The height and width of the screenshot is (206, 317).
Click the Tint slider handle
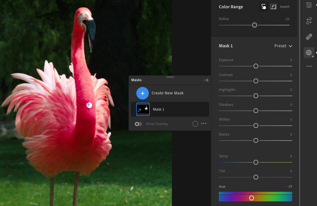256,177
